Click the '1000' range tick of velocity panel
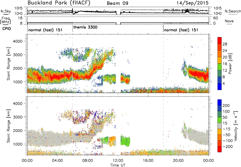The height and width of the screenshot is (167, 241). 18,144
